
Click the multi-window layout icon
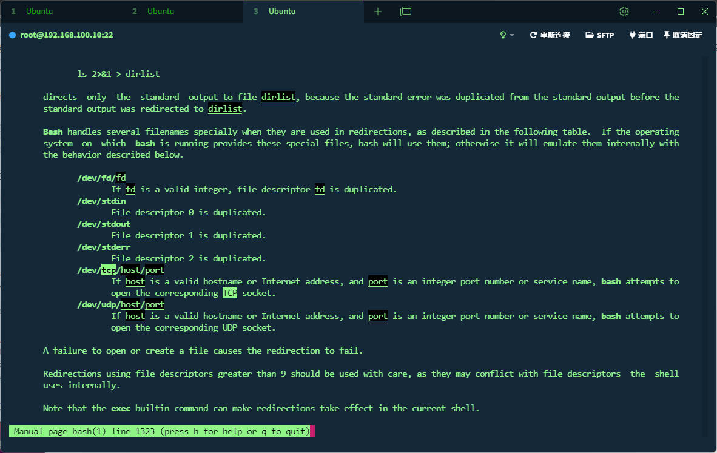[406, 12]
